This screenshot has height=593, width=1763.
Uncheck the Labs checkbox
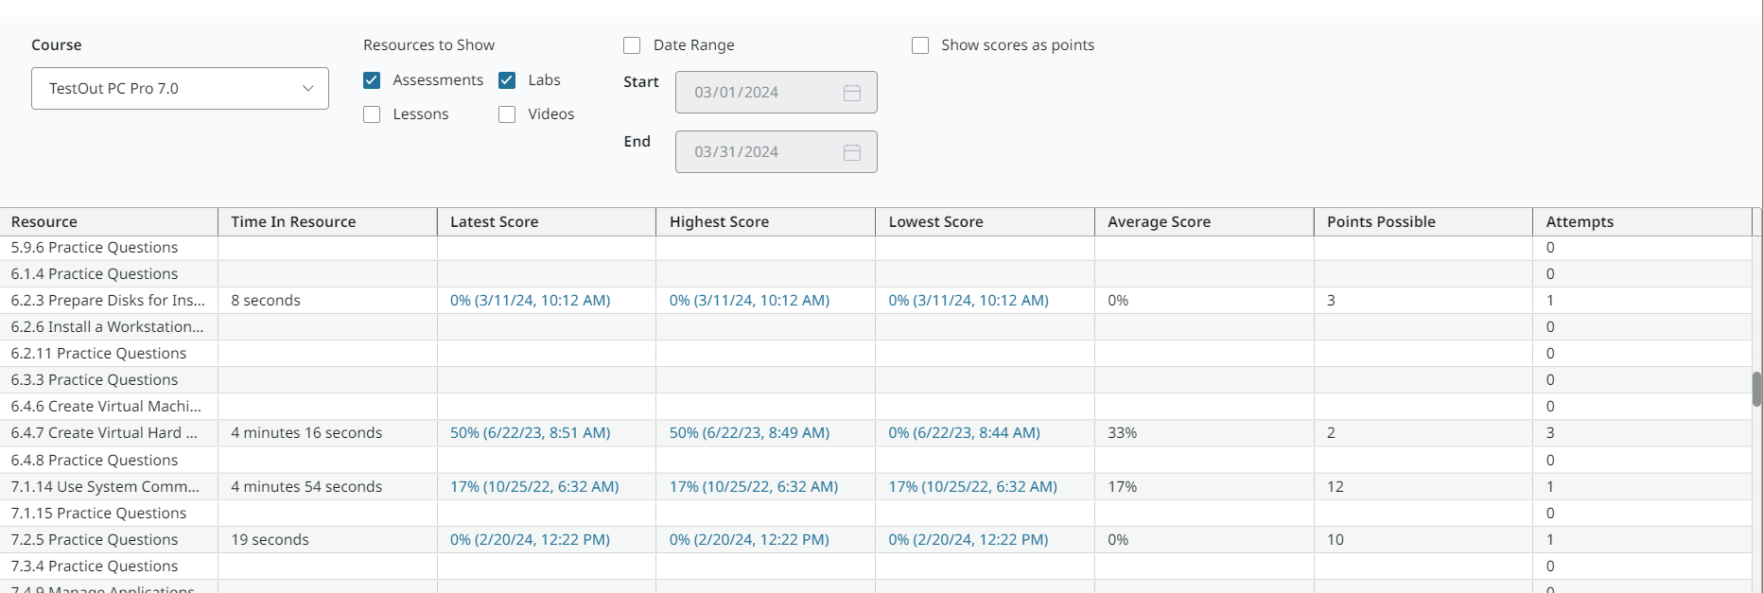point(507,80)
